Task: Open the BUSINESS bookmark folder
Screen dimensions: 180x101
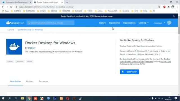Action: (x=77, y=11)
